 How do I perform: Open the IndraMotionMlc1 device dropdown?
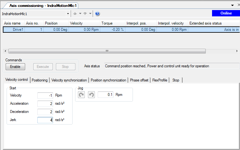[68, 14]
